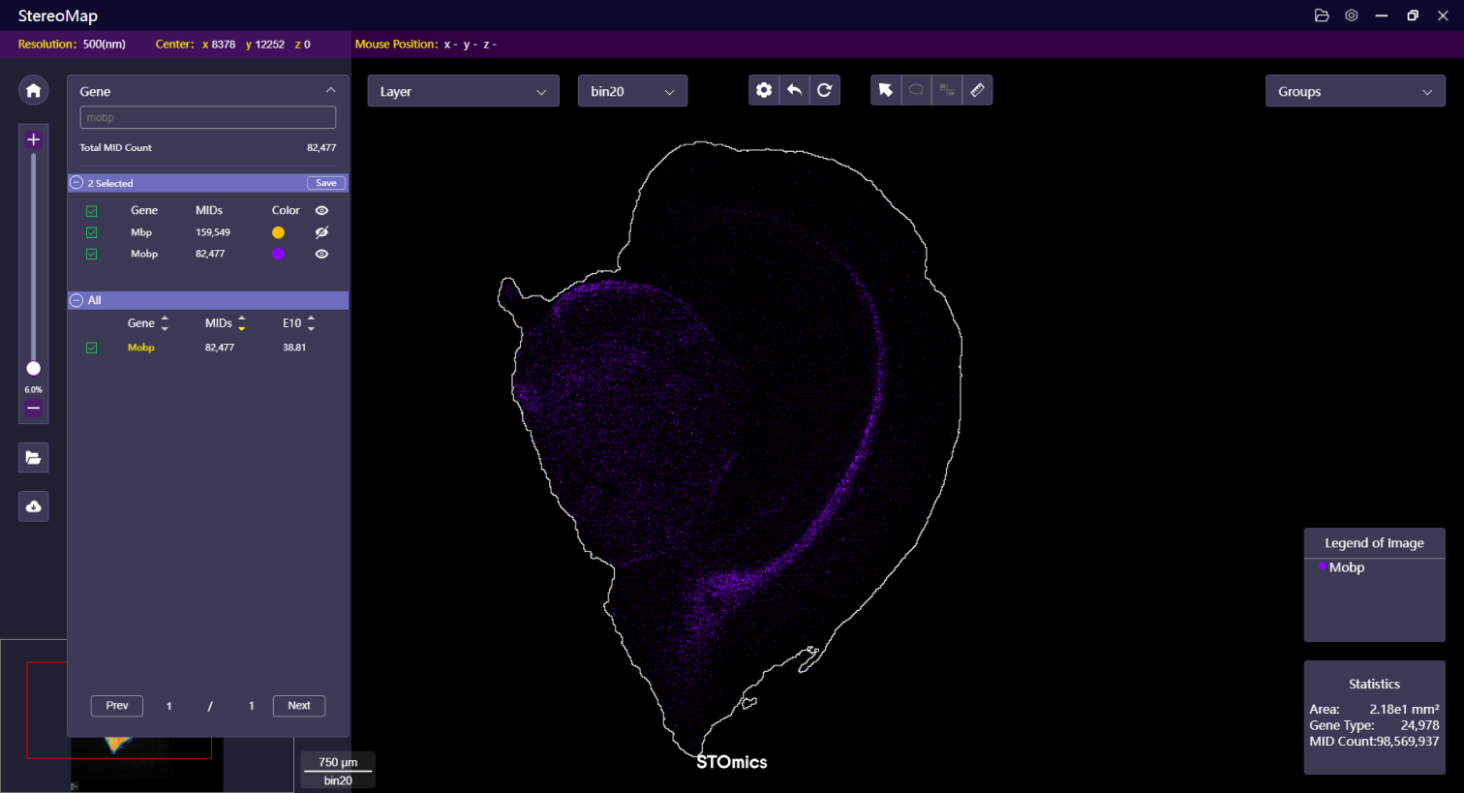
Task: Uncheck Mobp in the All list
Action: click(x=91, y=348)
